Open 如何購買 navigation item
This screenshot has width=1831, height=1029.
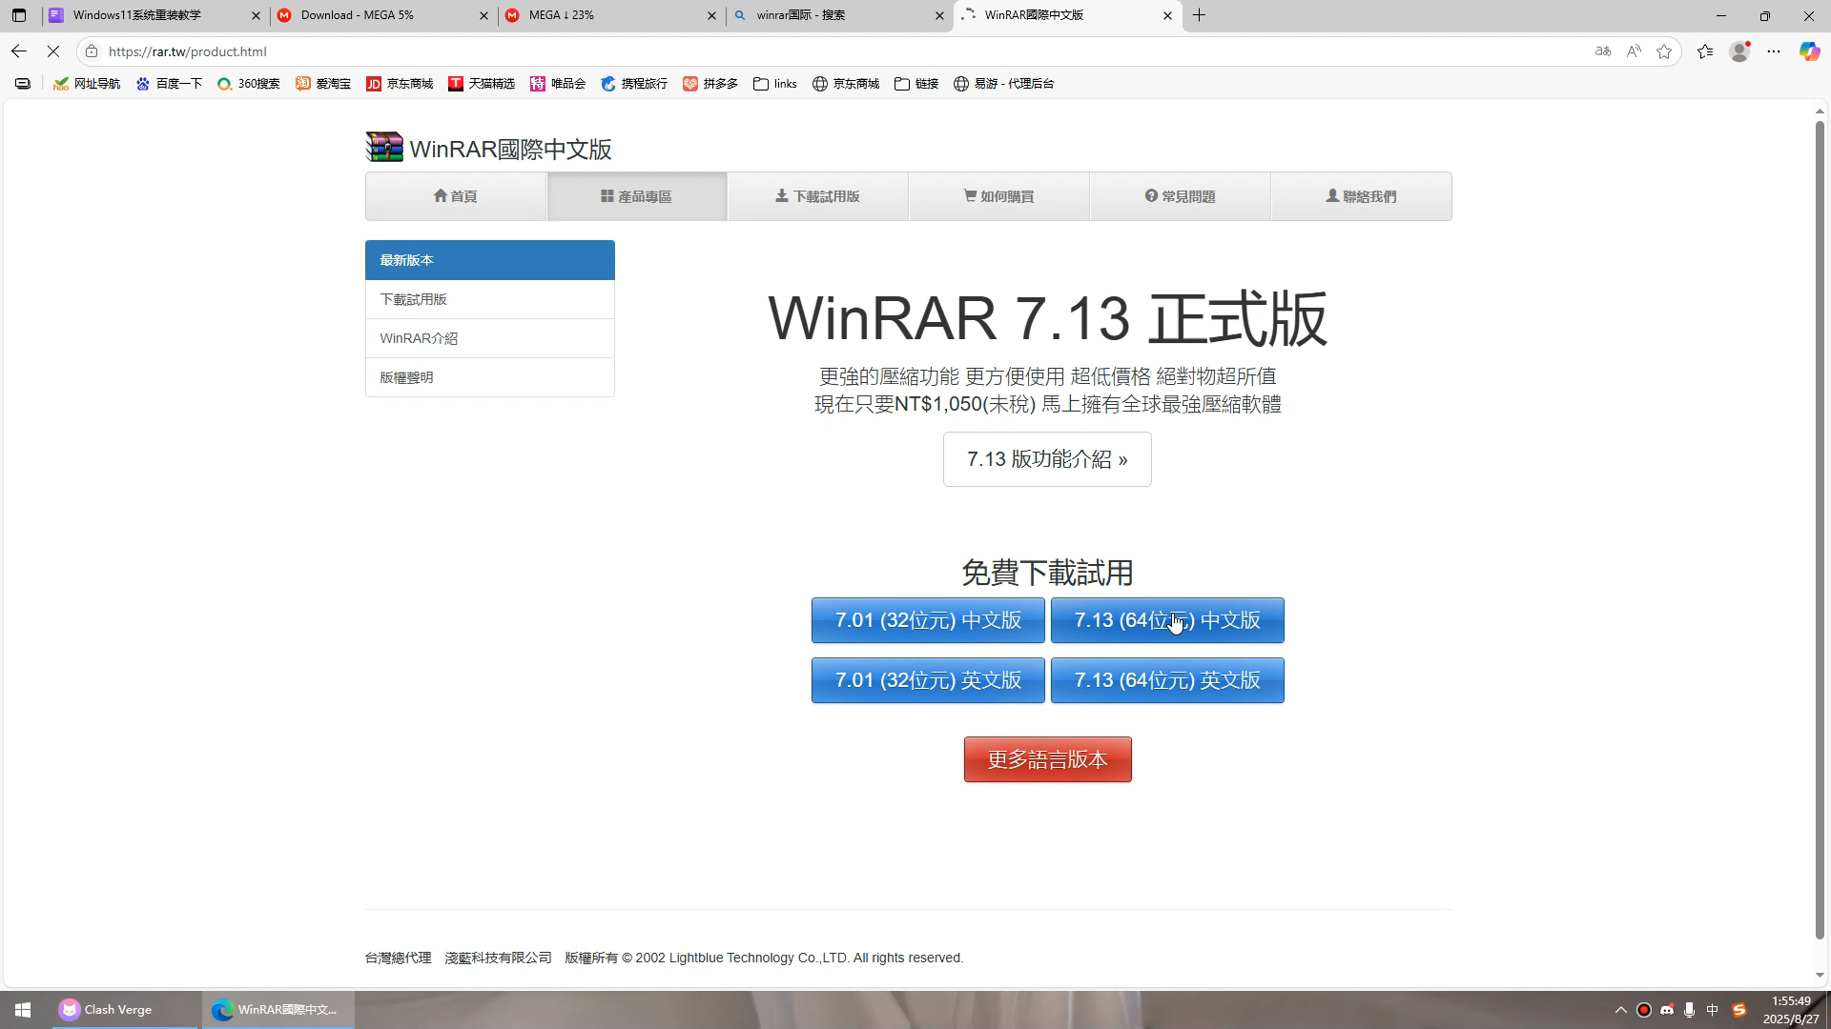coord(999,196)
